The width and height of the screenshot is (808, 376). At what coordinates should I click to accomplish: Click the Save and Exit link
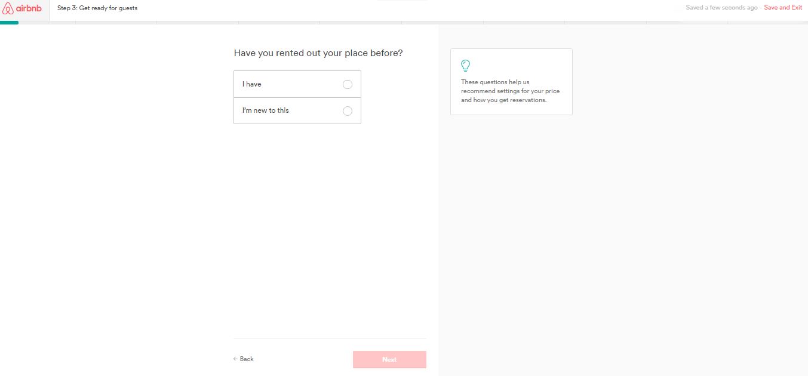pyautogui.click(x=783, y=8)
